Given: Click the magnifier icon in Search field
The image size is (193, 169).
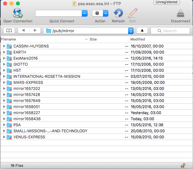Looking at the screenshot, I should (159, 31).
